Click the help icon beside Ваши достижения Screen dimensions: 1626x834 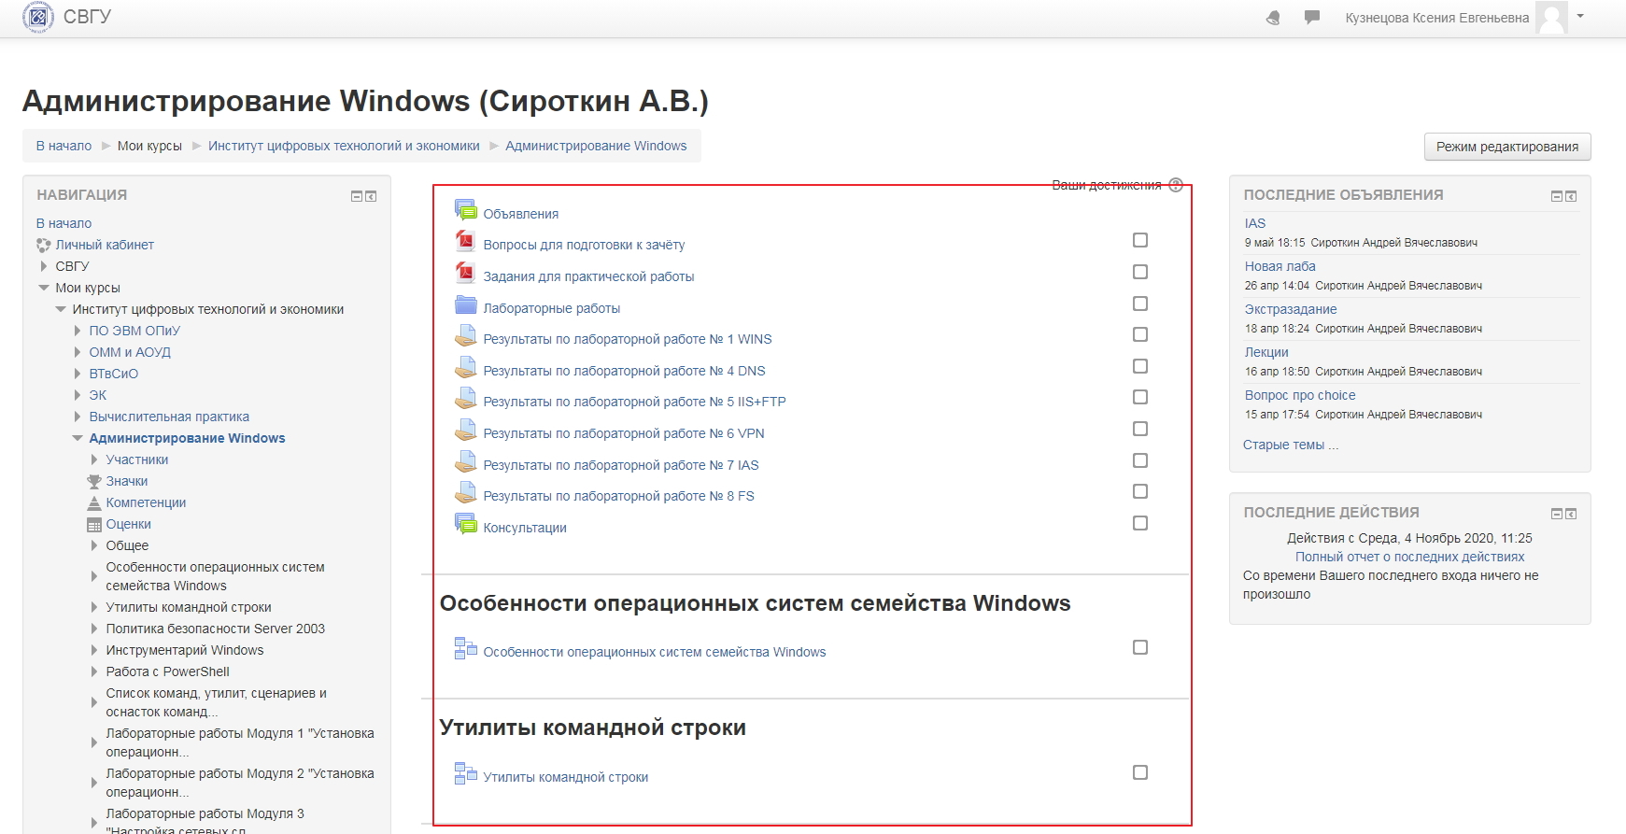tap(1176, 185)
